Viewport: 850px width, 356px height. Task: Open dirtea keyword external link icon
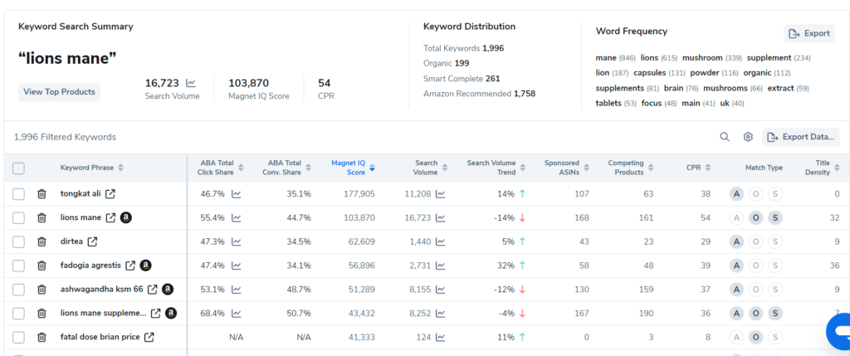pos(93,241)
